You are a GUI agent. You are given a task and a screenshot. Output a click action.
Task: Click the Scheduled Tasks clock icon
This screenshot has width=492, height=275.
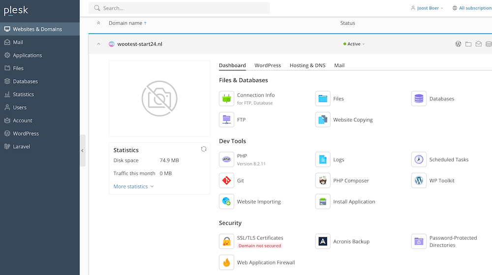tap(419, 159)
